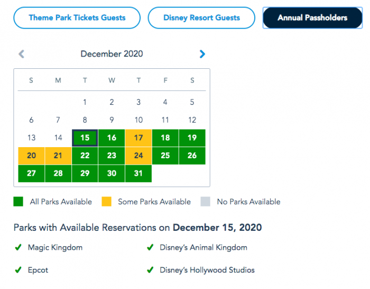Pick December 25 on the calendar

point(165,156)
